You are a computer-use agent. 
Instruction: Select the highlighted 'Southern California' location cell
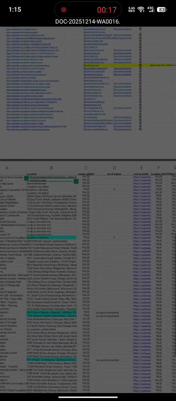click(51, 237)
